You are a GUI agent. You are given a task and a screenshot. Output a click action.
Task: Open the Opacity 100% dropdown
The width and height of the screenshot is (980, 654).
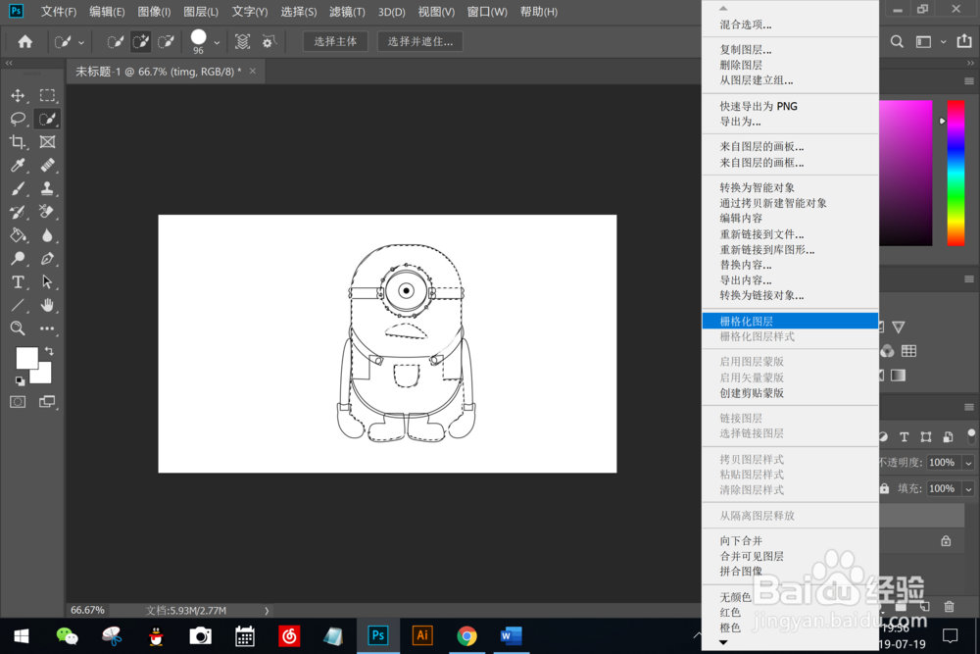(x=968, y=463)
